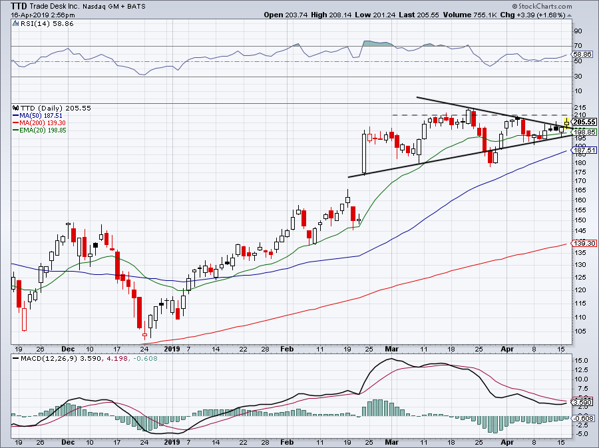Viewport: 599px width, 448px height.
Task: Click the -0.608 histogram tag on right axis
Action: coord(583,419)
